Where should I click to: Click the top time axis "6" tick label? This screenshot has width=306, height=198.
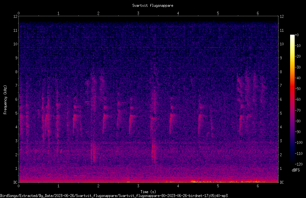click(x=258, y=13)
